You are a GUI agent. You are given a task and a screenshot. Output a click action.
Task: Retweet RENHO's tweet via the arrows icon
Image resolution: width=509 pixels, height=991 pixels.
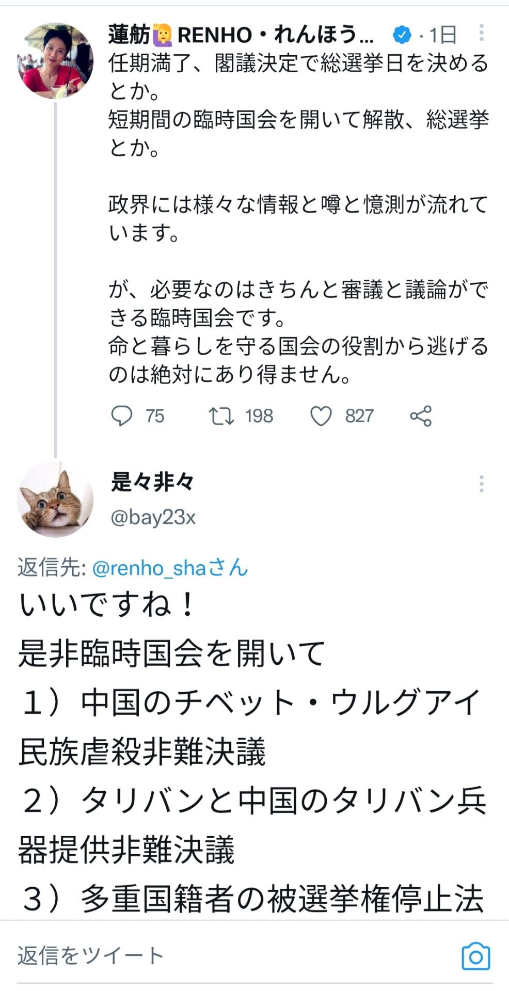(221, 416)
